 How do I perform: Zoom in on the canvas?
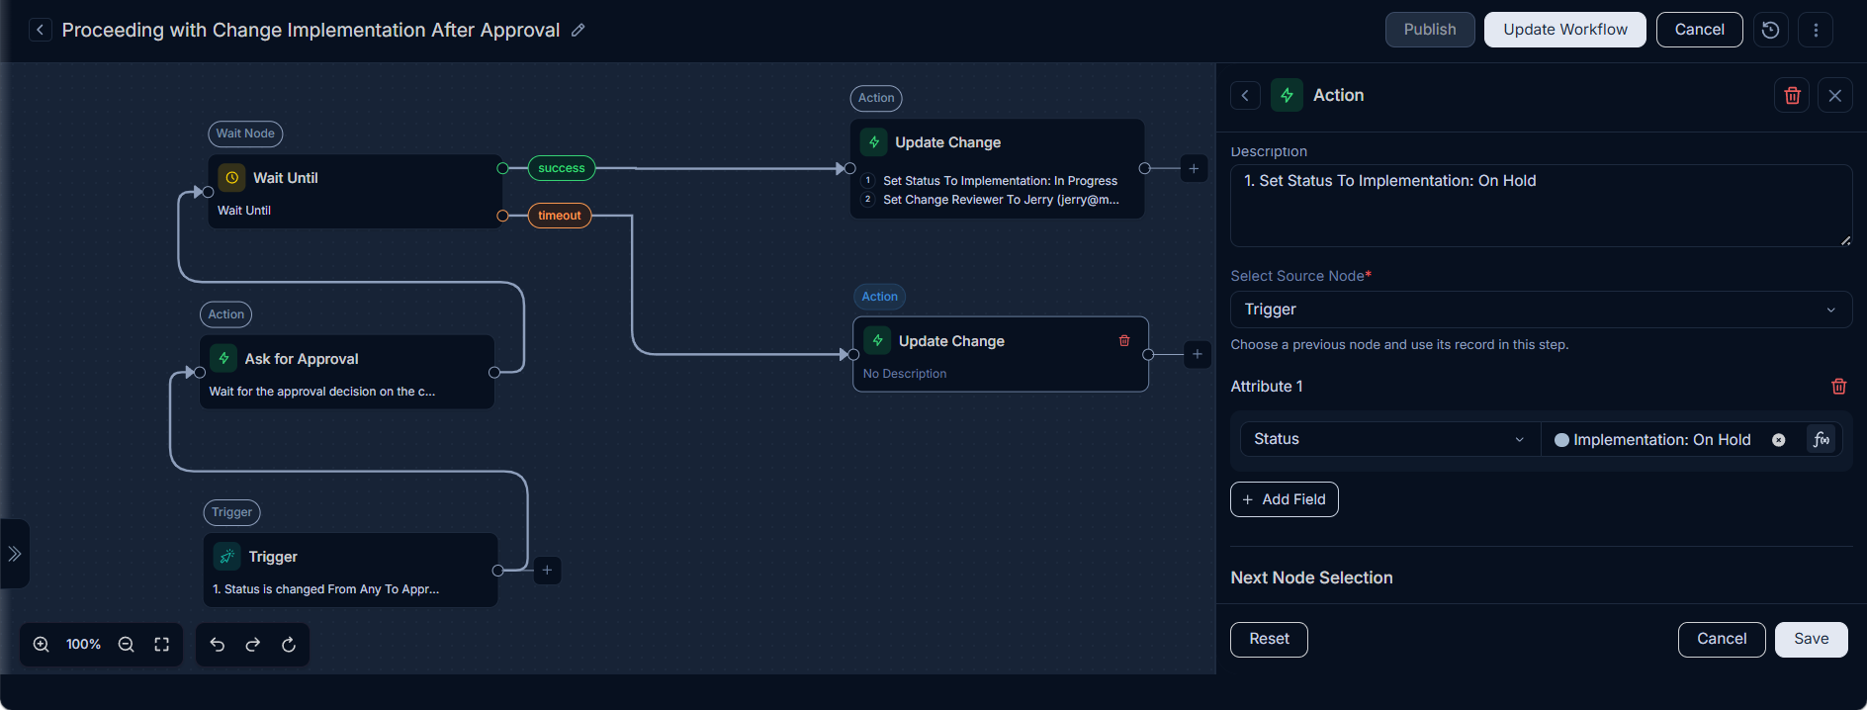[42, 645]
